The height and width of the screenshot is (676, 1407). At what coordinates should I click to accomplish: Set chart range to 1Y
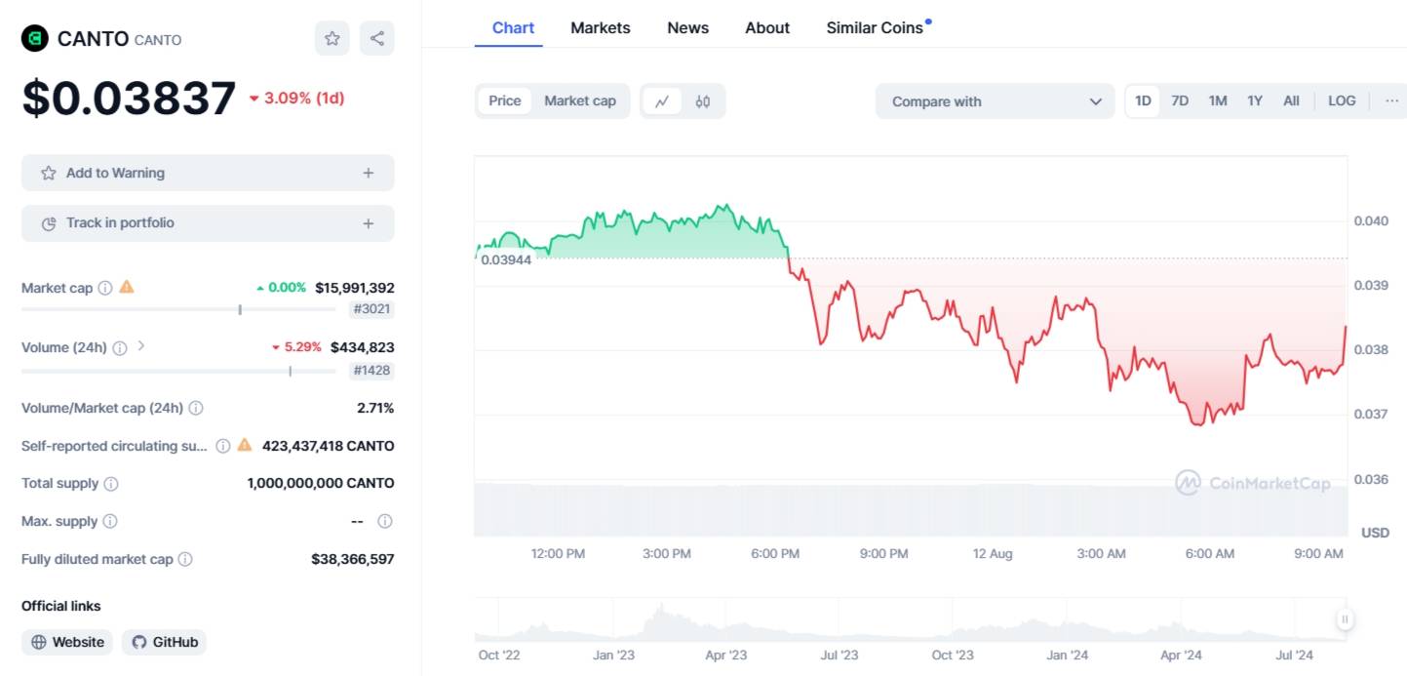[1255, 100]
